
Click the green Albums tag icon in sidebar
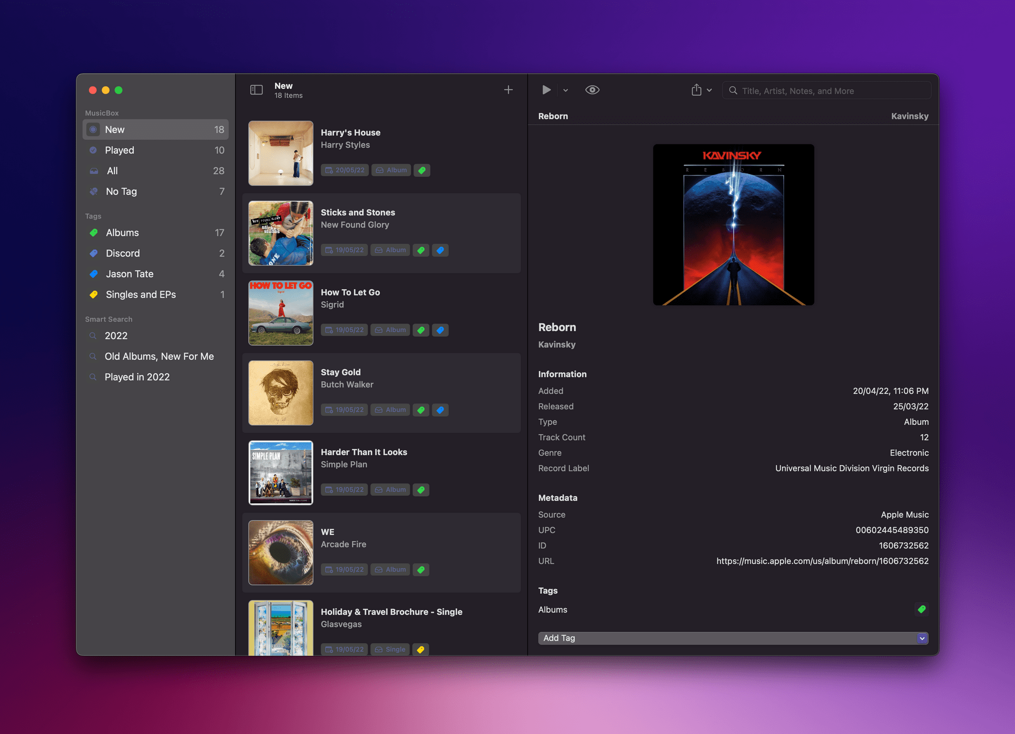coord(94,232)
